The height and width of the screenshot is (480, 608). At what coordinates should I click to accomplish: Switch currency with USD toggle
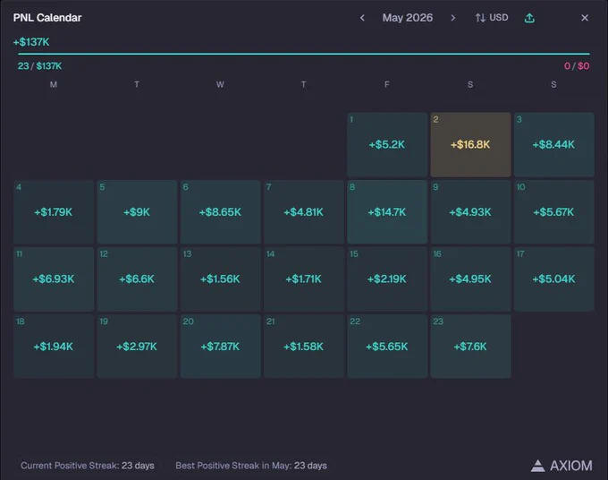pyautogui.click(x=492, y=18)
